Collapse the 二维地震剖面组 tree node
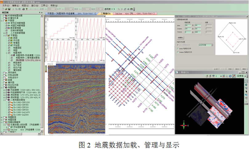 (x=4, y=100)
